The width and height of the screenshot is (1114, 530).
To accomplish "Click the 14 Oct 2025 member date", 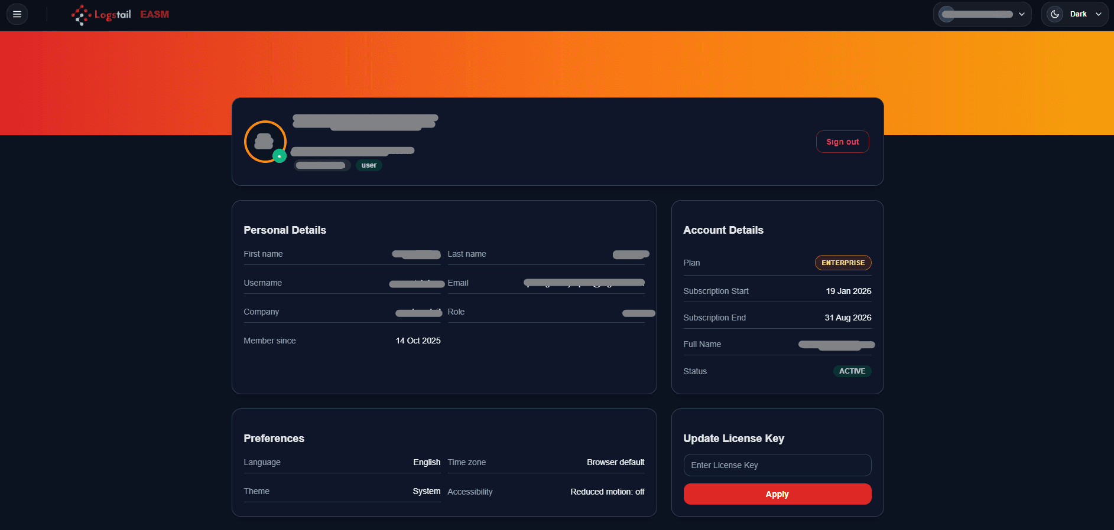I will click(418, 341).
